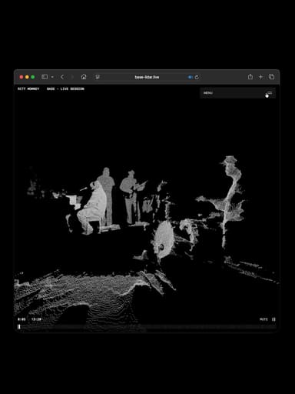Viewport: 295px width, 394px height.
Task: Show the tab overview icon
Action: click(x=271, y=77)
